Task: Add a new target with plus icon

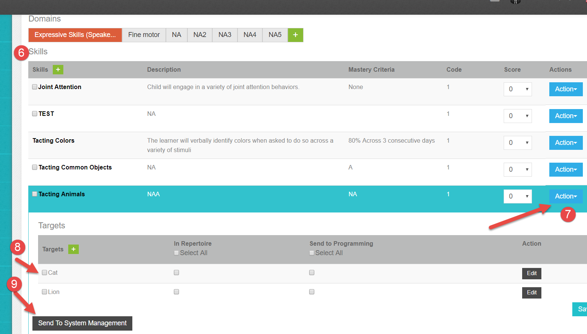Action: point(74,249)
